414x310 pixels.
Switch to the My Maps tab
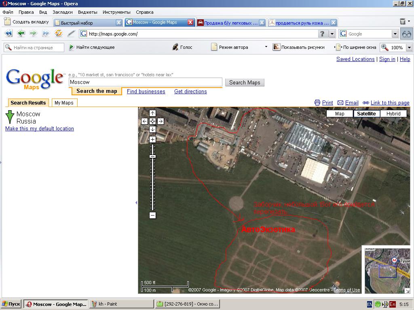pos(64,103)
